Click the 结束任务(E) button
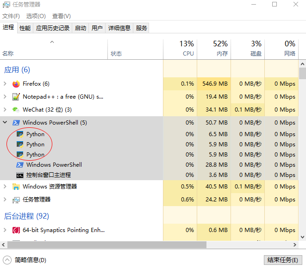 pyautogui.click(x=283, y=260)
